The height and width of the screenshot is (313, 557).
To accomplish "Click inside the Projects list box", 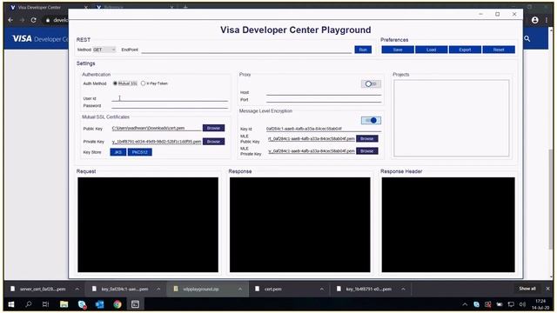I will 451,118.
